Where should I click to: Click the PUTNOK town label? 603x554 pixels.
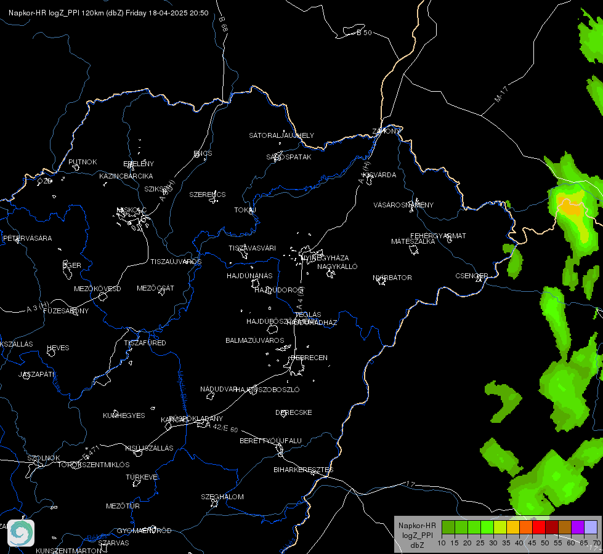click(83, 162)
